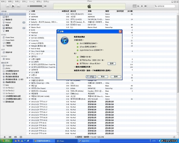179x143 pixels.
Task: Toggle shuffle playback
Action: coord(10,137)
